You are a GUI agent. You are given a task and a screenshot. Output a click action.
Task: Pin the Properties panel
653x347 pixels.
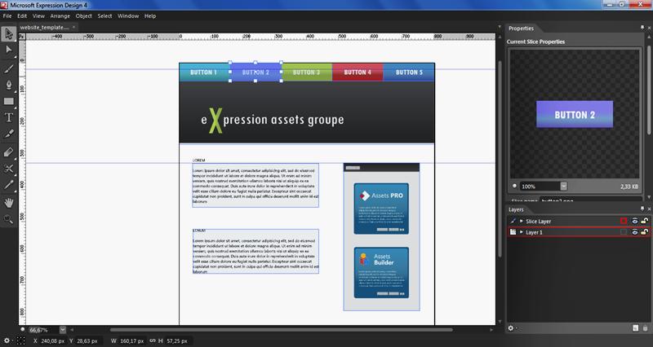click(x=642, y=28)
